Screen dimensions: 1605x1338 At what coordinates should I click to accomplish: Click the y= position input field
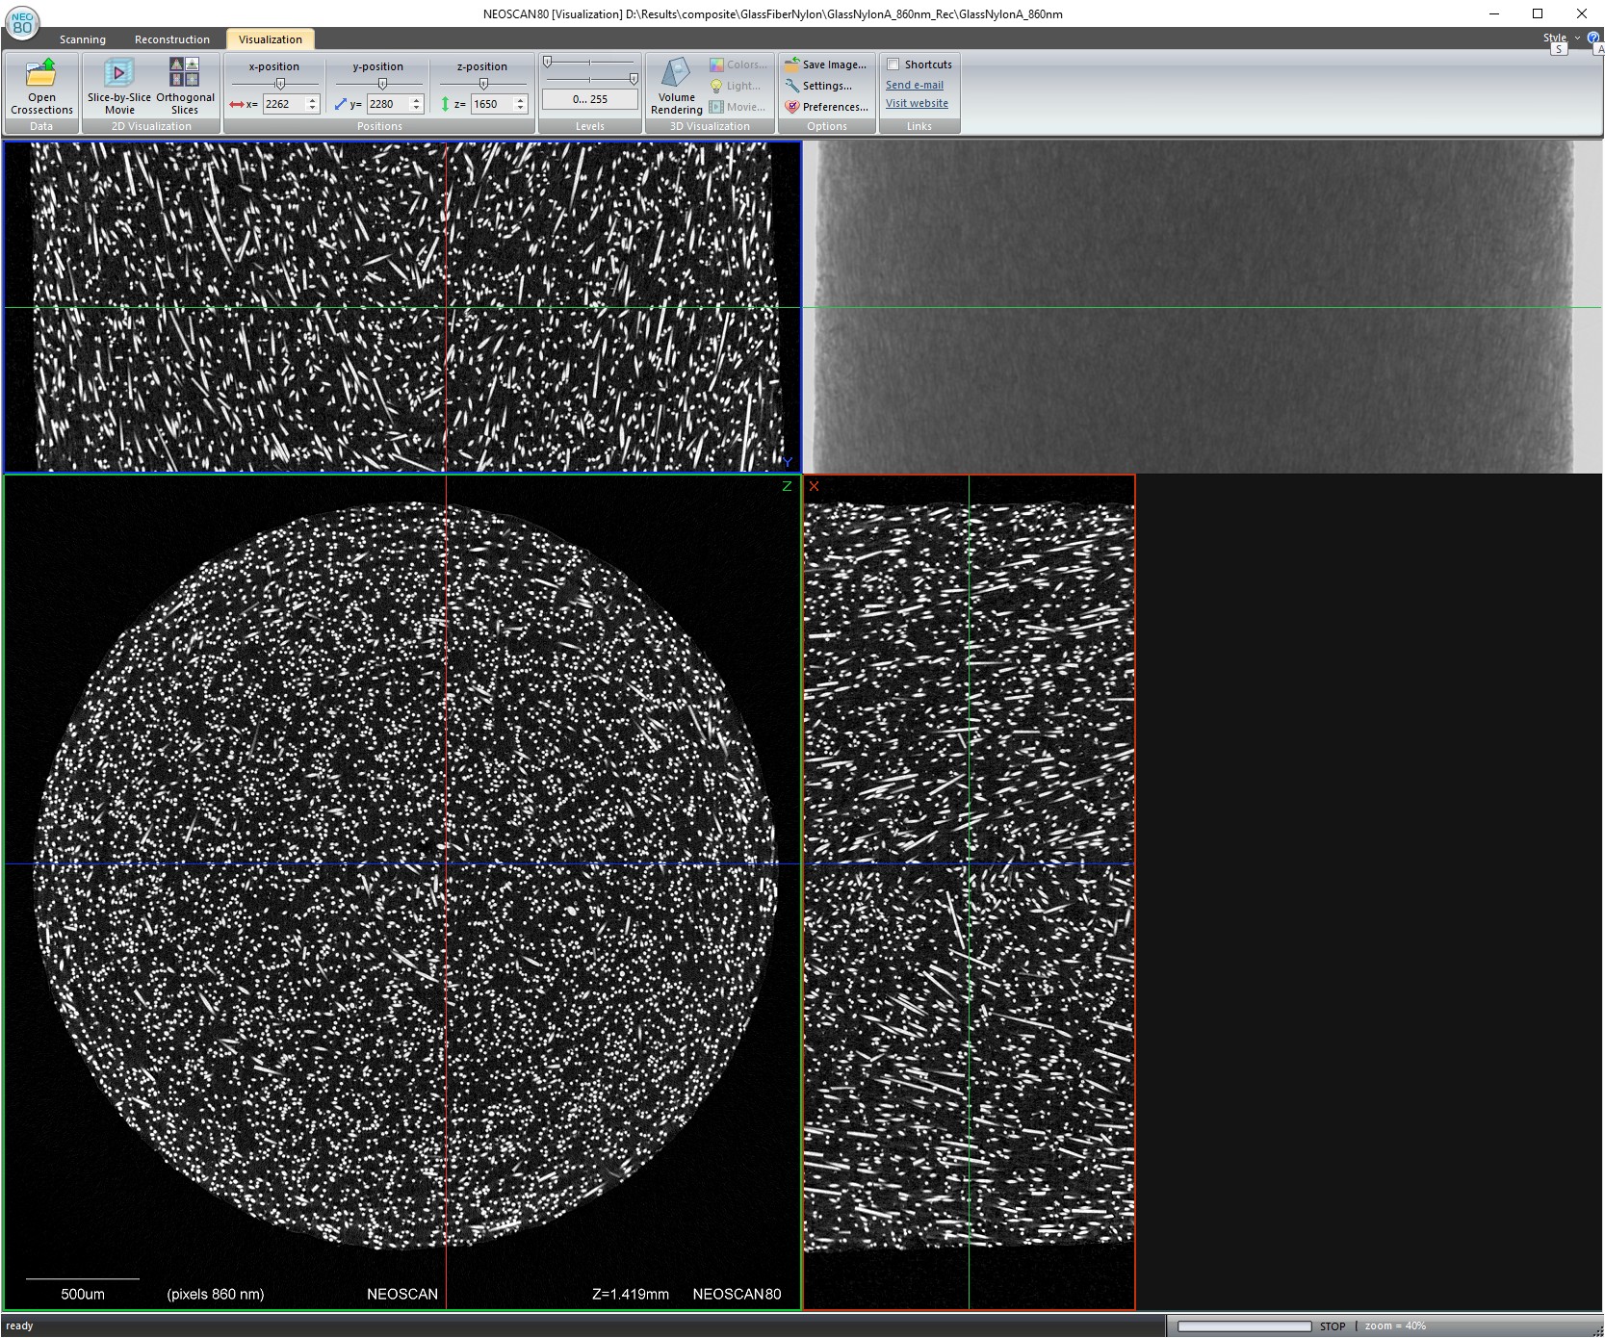pyautogui.click(x=388, y=104)
